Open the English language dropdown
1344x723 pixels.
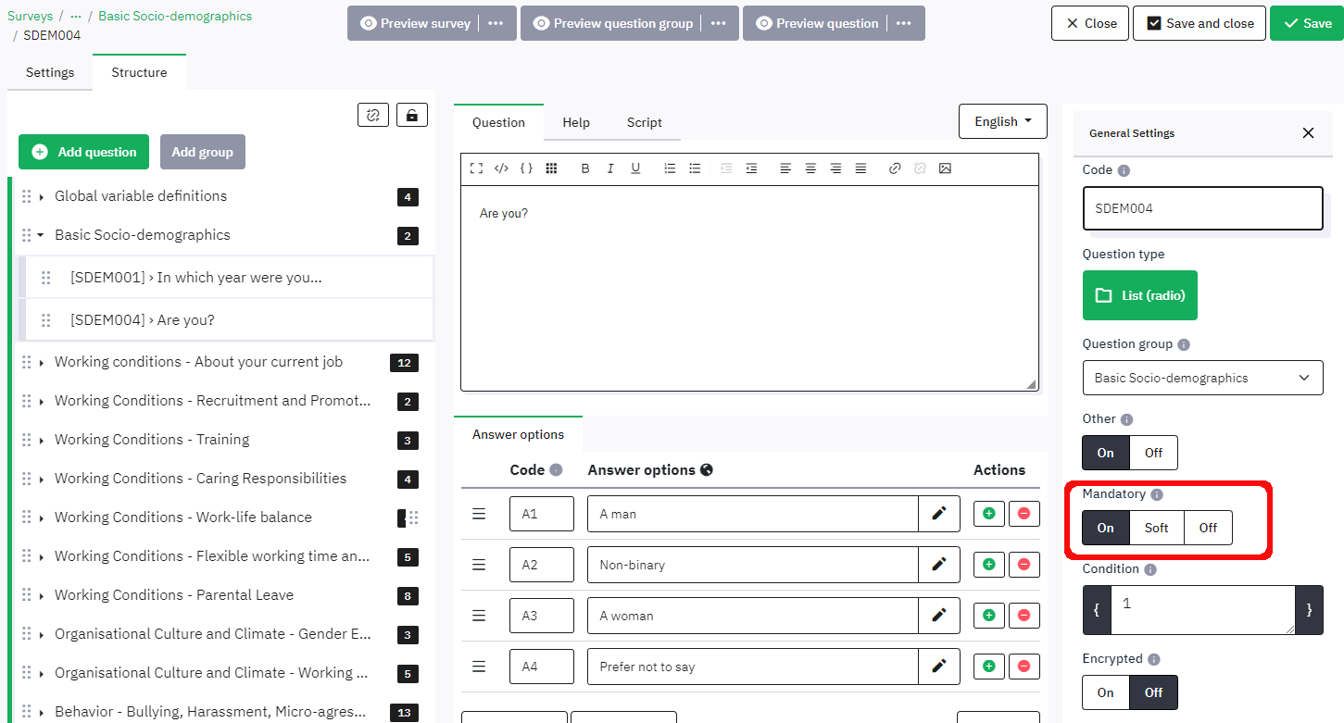[x=1002, y=121]
